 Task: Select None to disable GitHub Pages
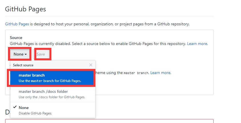(53, 110)
